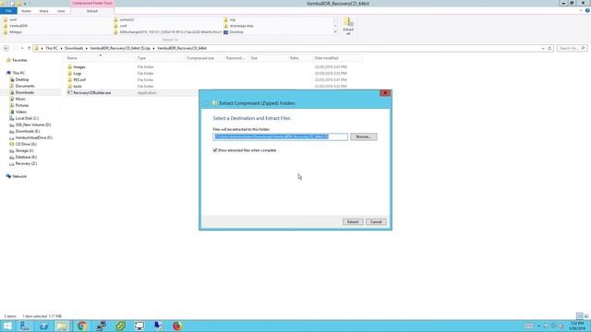
Task: Expand the Extract To gallery dropdown
Action: point(335,32)
